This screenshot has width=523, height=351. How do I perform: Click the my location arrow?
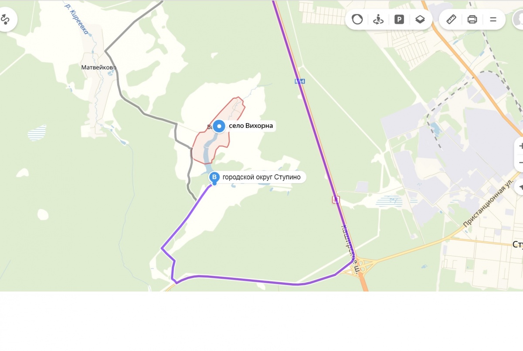coord(520,187)
